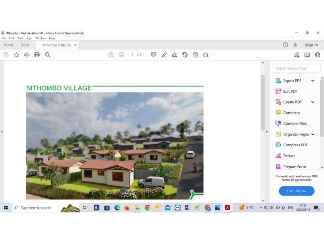Expand the Export PDF options
324x243 pixels.
click(313, 81)
